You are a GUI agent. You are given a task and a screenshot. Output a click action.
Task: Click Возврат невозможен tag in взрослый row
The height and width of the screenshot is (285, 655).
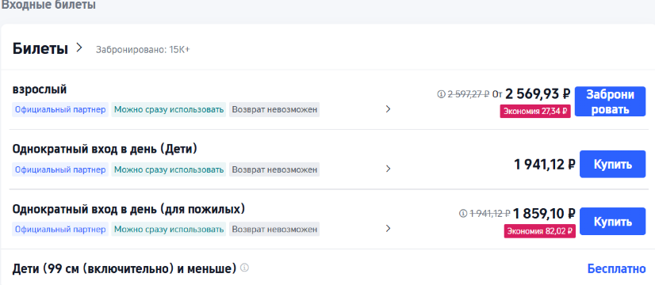[274, 110]
